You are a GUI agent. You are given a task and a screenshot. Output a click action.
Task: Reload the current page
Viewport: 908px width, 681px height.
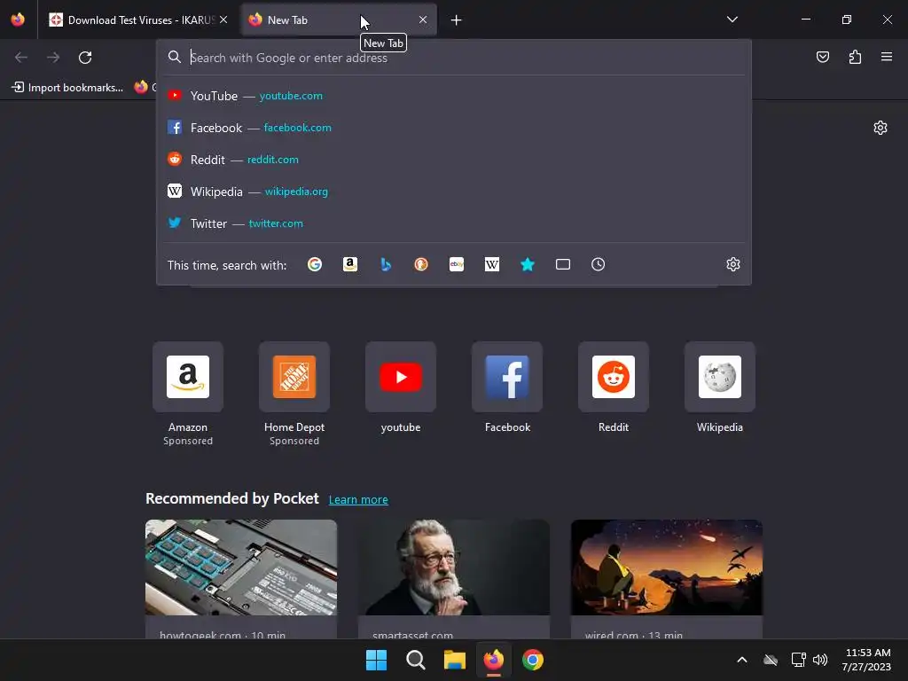pyautogui.click(x=85, y=58)
